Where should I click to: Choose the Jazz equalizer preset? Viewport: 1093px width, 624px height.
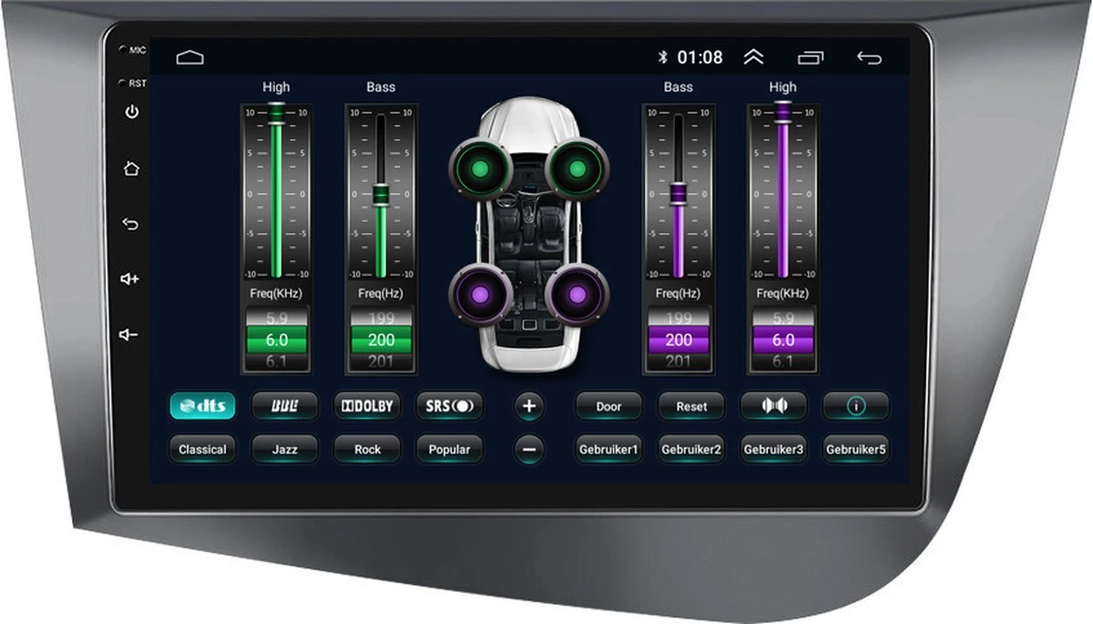(x=284, y=449)
